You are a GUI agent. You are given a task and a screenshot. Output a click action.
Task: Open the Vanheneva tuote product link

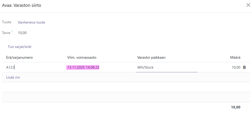(x=31, y=22)
